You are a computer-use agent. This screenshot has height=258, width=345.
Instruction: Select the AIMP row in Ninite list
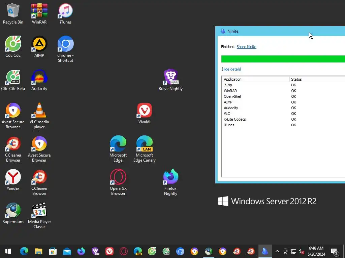click(x=283, y=102)
